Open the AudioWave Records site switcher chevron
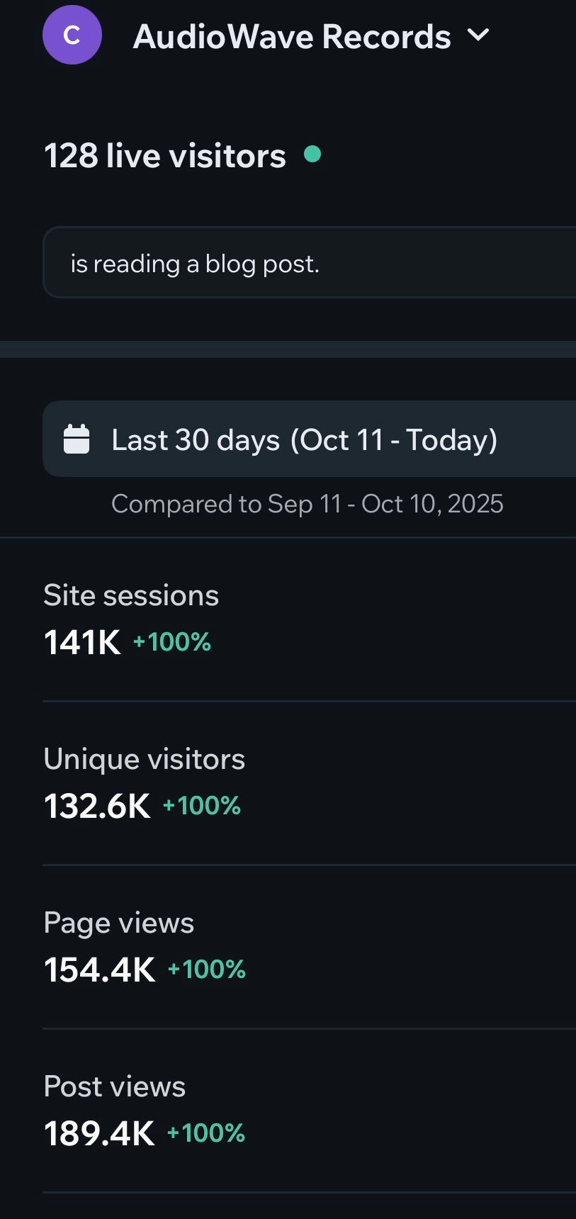Image resolution: width=576 pixels, height=1219 pixels. coord(478,35)
